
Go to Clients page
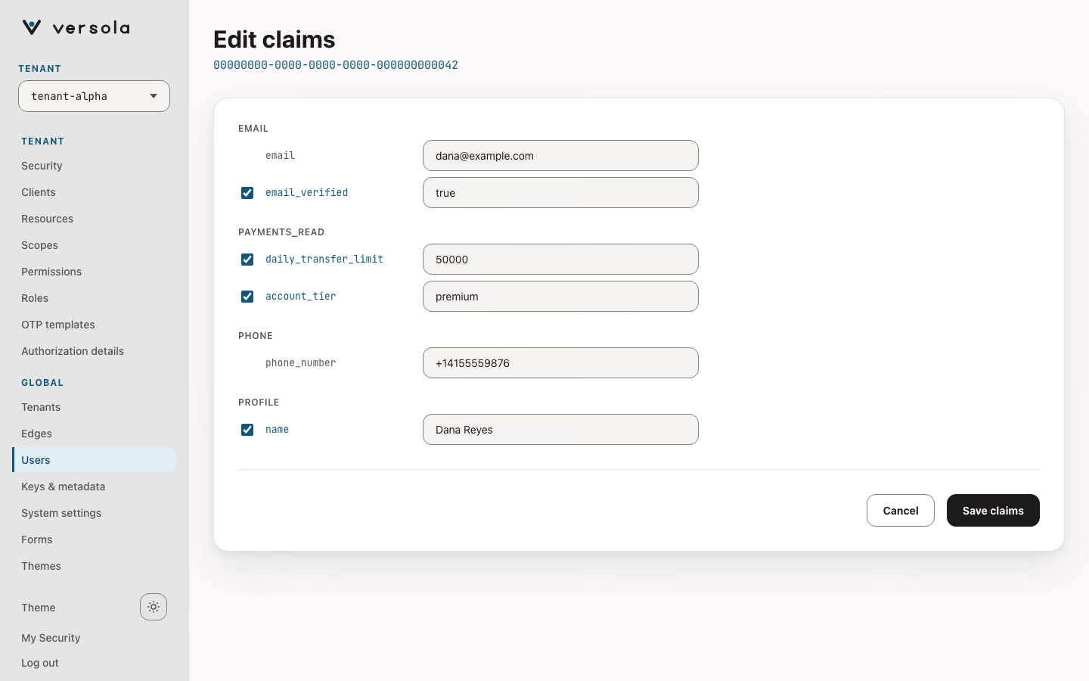pos(94,192)
